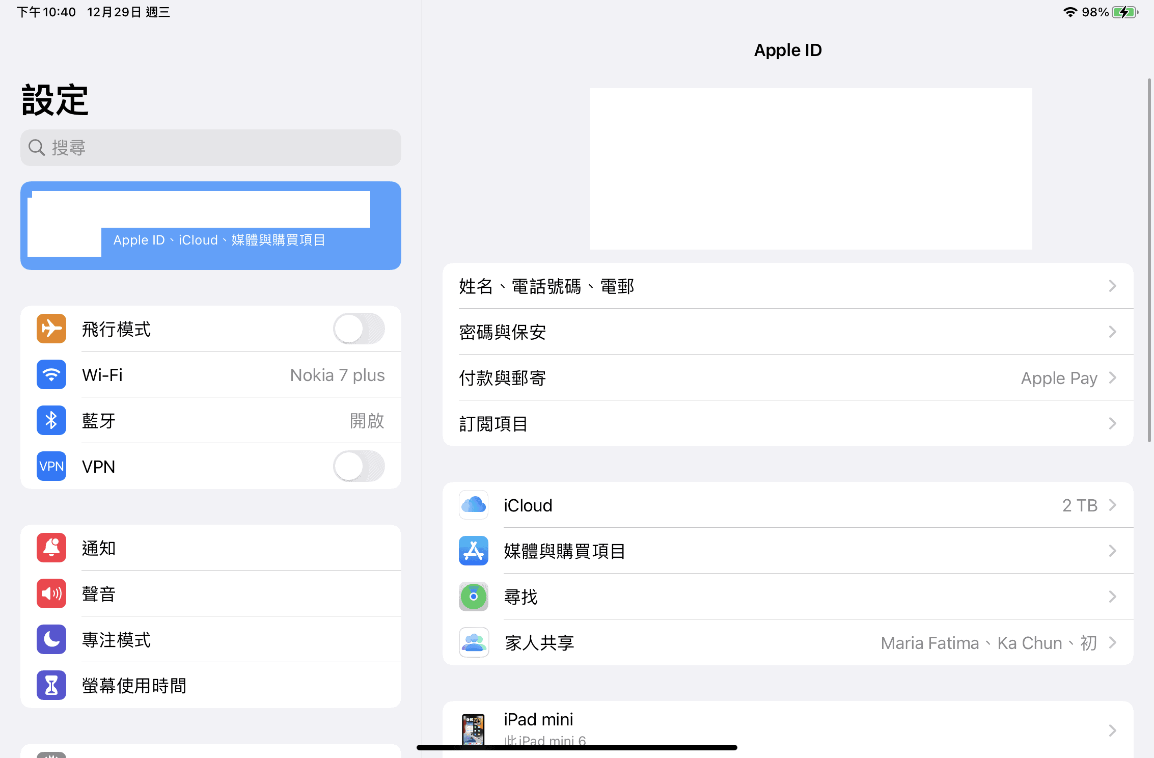Image resolution: width=1154 pixels, height=758 pixels.
Task: Tap the Maria Fatima、Ka Chun family members text
Action: (989, 643)
